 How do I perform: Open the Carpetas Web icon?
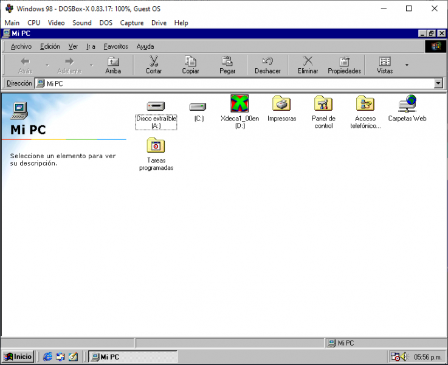pos(407,104)
